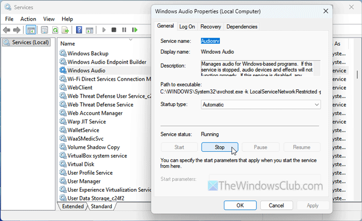362x221 pixels.
Task: Click the gear icon beside WebClient
Action: 63,87
